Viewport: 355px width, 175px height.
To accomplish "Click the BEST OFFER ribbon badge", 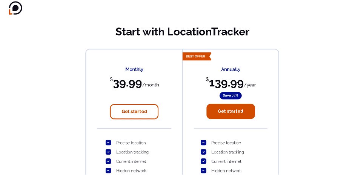I will tap(197, 56).
